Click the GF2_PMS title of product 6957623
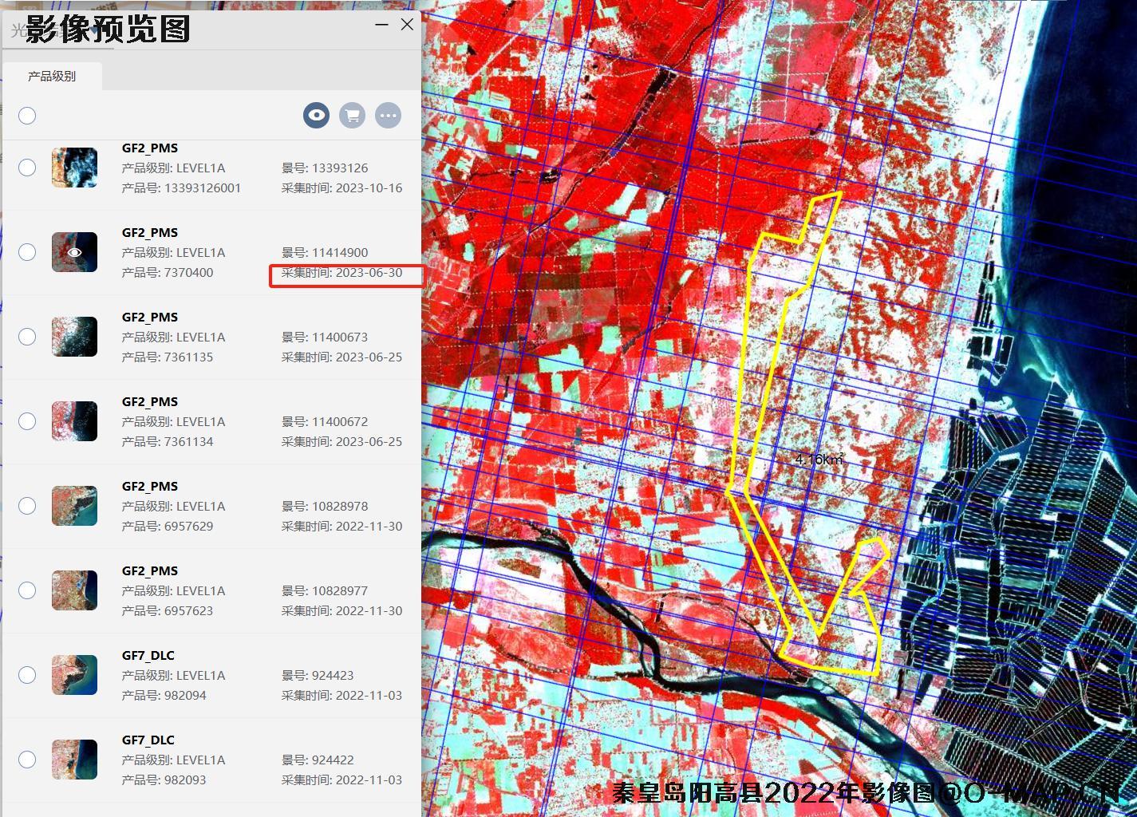 (x=150, y=570)
